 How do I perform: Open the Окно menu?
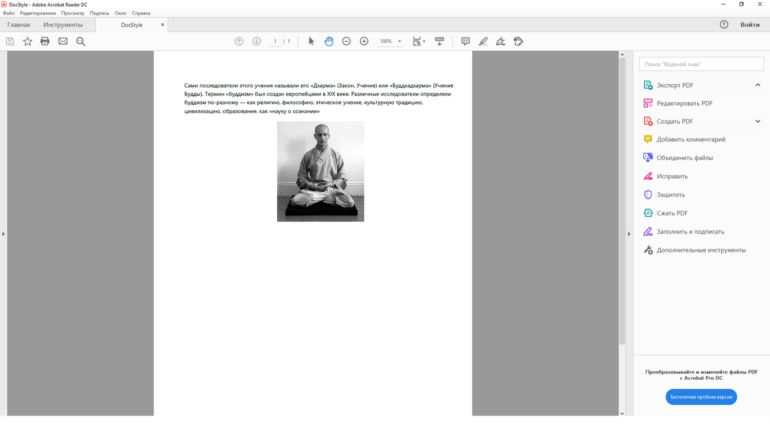click(121, 13)
